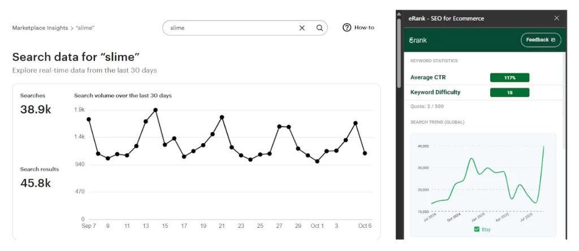Click the Quota 2 / 500 text
The width and height of the screenshot is (579, 251).
(x=427, y=106)
